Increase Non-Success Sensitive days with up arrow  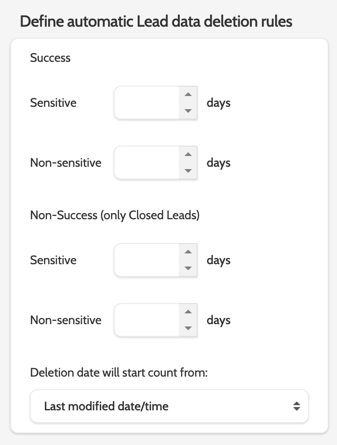click(x=188, y=252)
